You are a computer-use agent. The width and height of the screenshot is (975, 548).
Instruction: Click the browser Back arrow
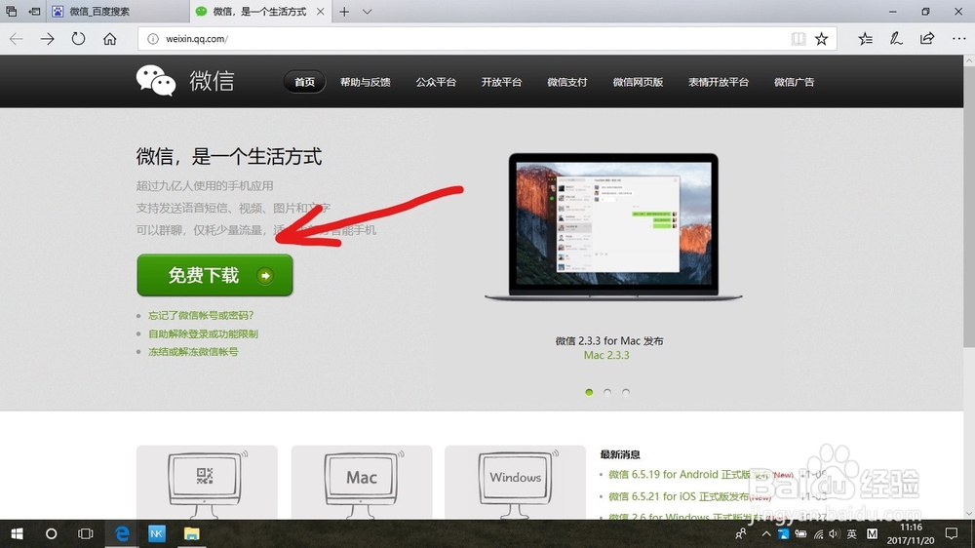click(17, 39)
